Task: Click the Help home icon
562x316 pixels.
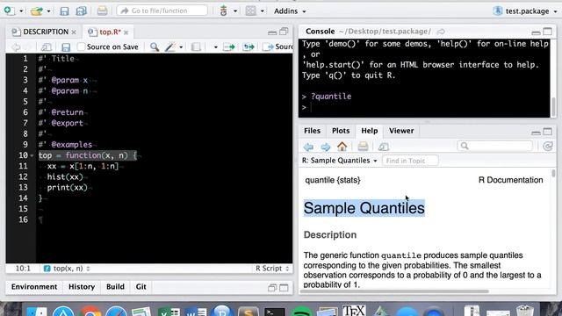Action: (x=342, y=147)
